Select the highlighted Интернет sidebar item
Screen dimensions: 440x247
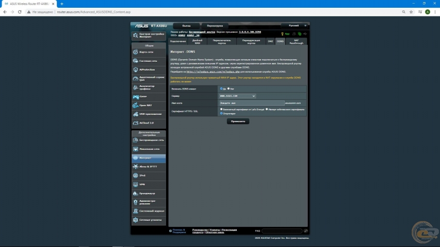coord(149,158)
